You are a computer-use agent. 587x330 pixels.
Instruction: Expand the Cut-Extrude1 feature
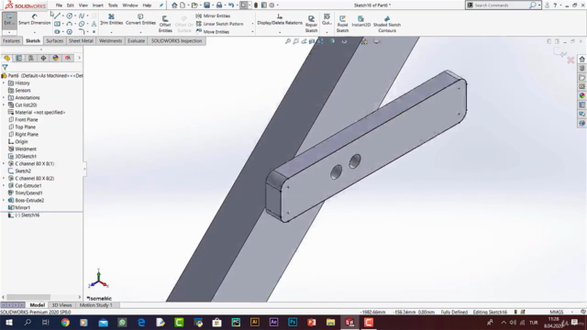4,185
